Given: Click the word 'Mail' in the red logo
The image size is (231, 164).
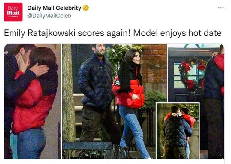Looking at the screenshot, I should point(13,13).
